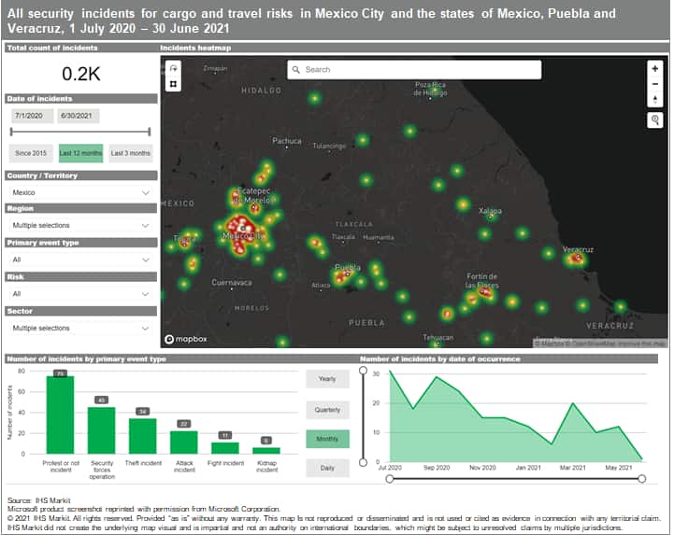Click the Mapbox logo on map
This screenshot has height=548, width=674.
tap(184, 340)
